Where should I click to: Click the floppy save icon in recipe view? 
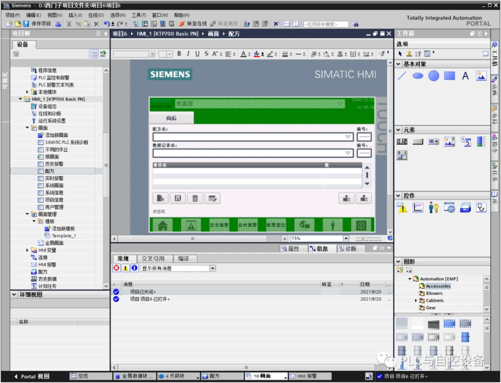[178, 199]
